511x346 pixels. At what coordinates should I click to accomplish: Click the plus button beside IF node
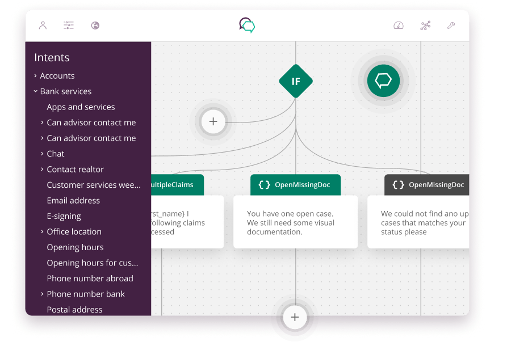click(x=213, y=121)
